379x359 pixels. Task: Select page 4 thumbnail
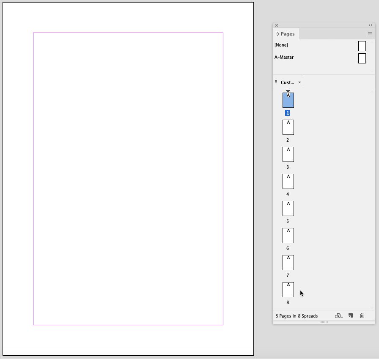(x=288, y=181)
